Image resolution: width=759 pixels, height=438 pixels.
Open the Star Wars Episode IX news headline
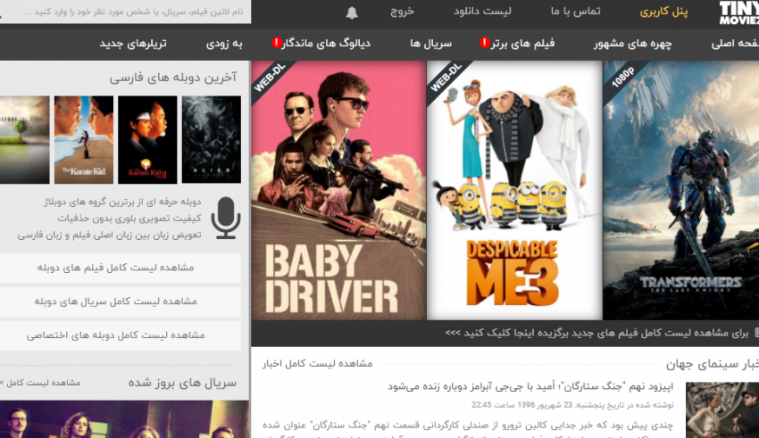tap(530, 387)
